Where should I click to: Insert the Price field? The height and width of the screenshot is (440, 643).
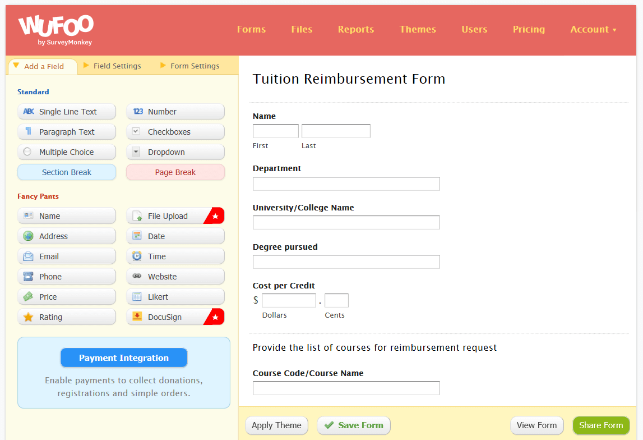pyautogui.click(x=66, y=297)
